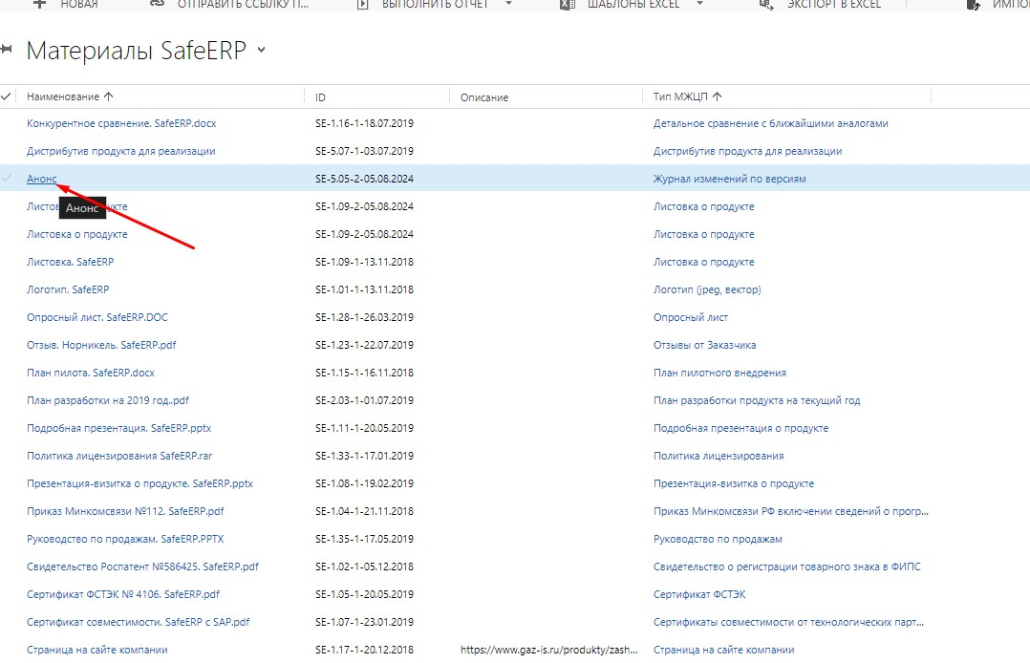Click the link icon for ОТПРАВИТЬ ССЫЛКУ

coord(157,3)
